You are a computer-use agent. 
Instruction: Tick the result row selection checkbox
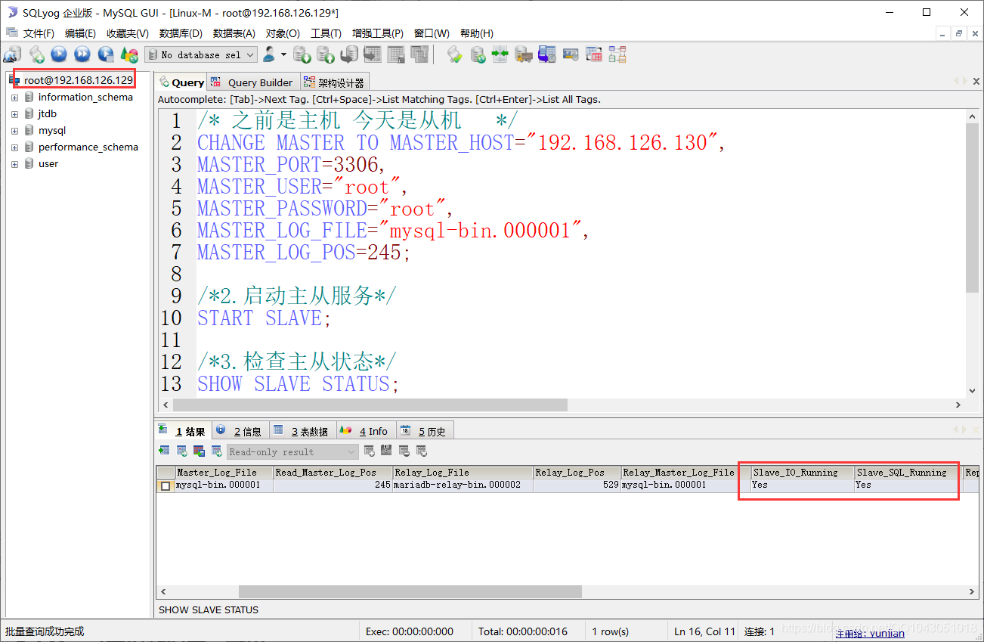point(166,485)
